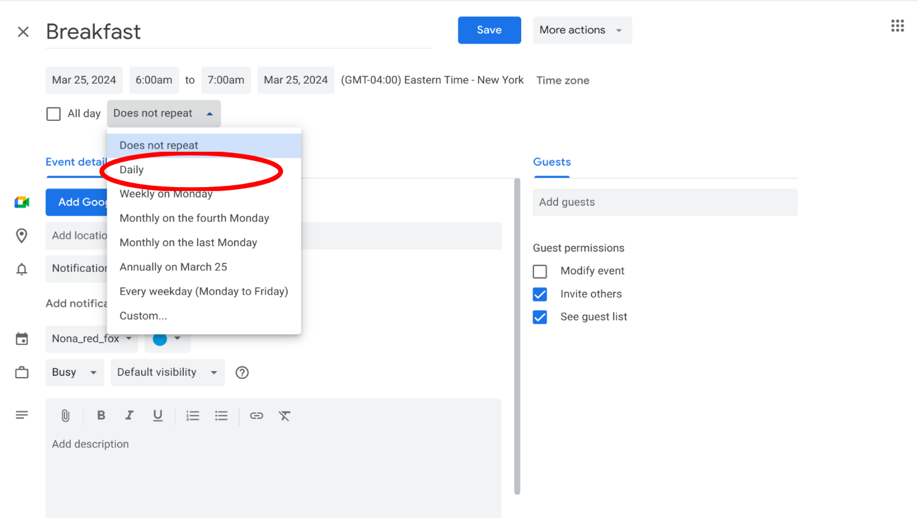
Task: Click the Google Meet camera icon
Action: pyautogui.click(x=22, y=202)
